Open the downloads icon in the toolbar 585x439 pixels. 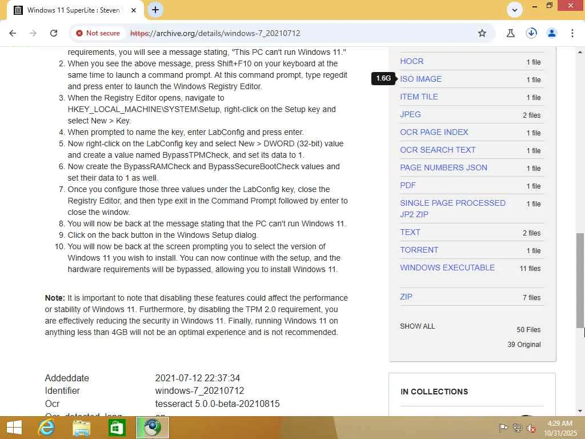(531, 33)
